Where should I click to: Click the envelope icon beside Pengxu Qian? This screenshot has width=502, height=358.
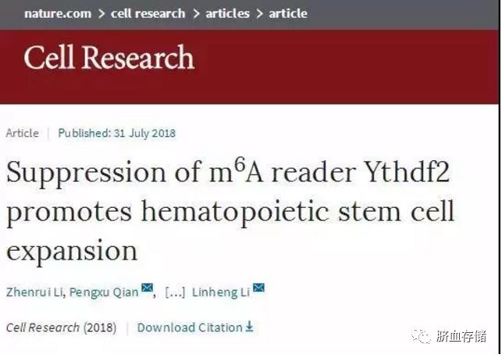[x=147, y=288]
